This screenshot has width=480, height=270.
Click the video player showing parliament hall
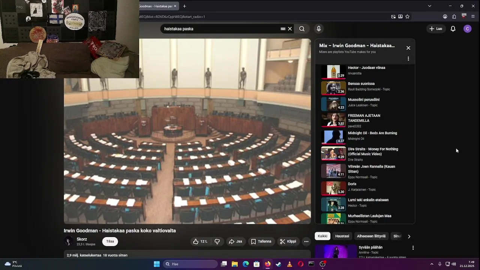point(187,131)
